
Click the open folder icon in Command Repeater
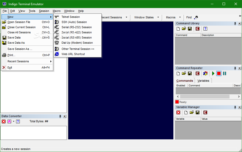[184, 73]
